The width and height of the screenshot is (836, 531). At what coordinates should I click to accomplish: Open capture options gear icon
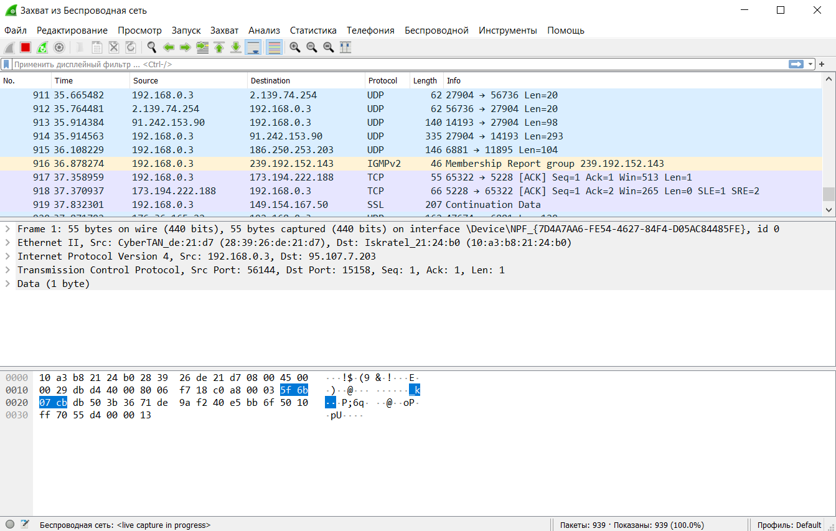[59, 47]
